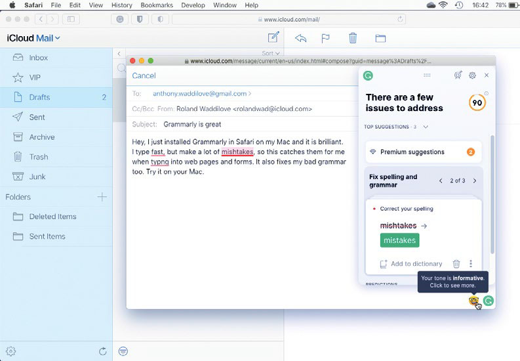Screen dimensions: 520x361
Task: Open Safari File menu
Action: 56,5
